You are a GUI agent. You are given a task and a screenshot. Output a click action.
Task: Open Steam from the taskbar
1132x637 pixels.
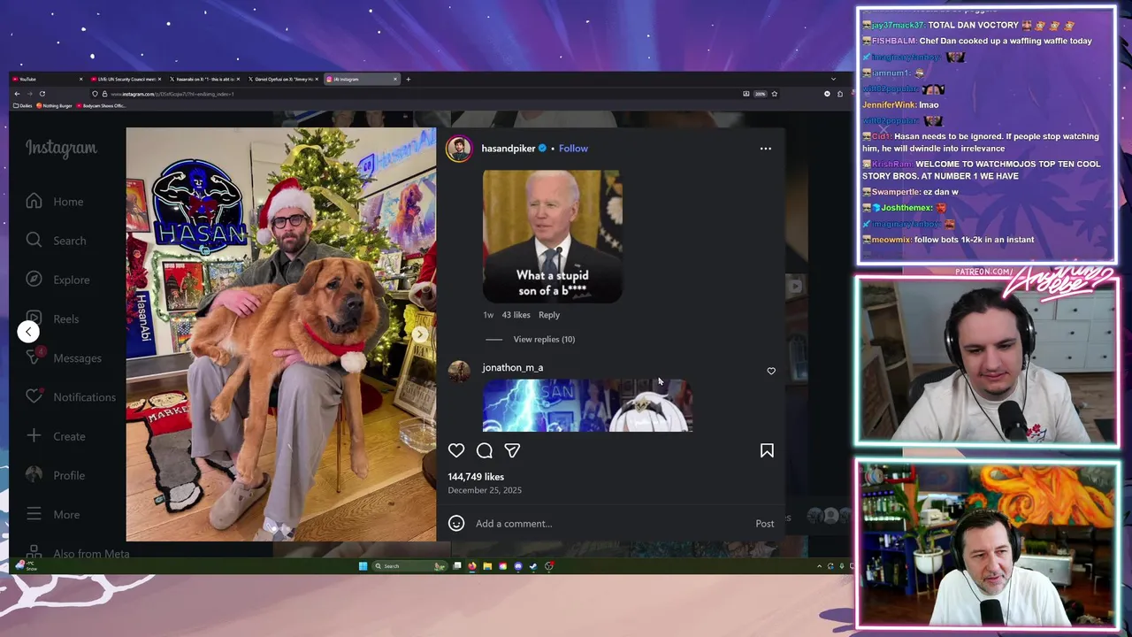click(x=533, y=566)
